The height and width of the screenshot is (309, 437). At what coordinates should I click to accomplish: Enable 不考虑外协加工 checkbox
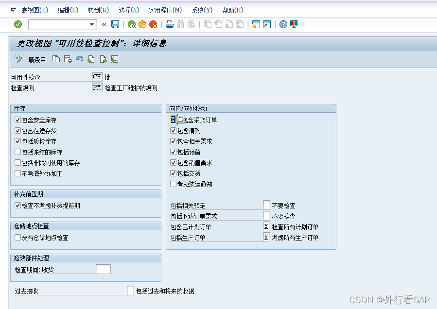point(17,173)
